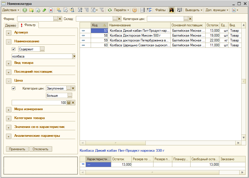The height and width of the screenshot is (178, 249).
Task: Click the Add new group folder icon
Action: point(31,10)
